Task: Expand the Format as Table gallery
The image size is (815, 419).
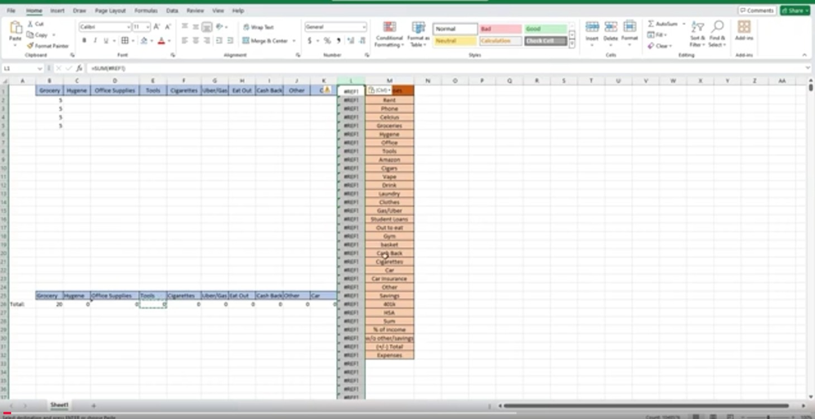Action: point(418,35)
